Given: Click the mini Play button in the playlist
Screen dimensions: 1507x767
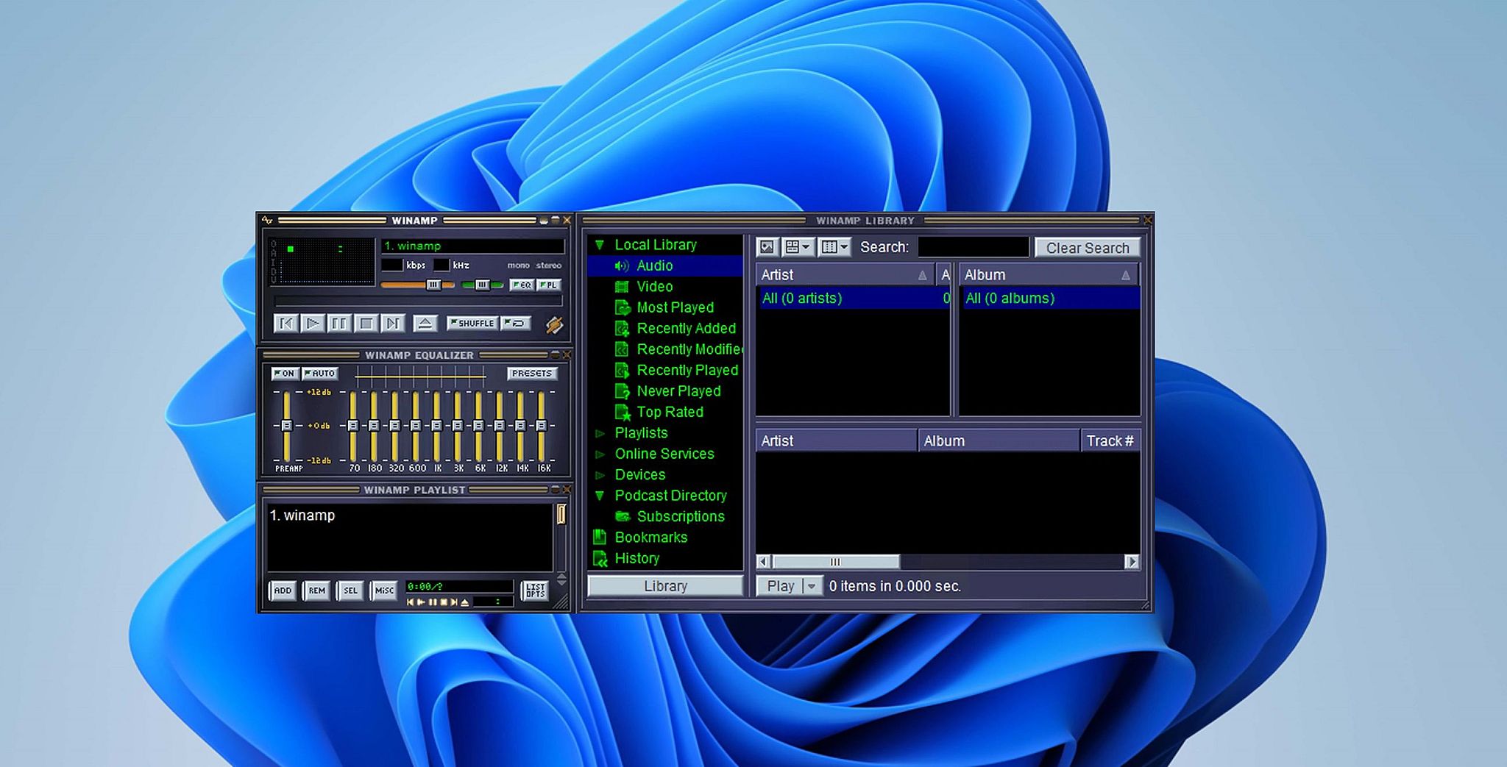Looking at the screenshot, I should point(421,602).
